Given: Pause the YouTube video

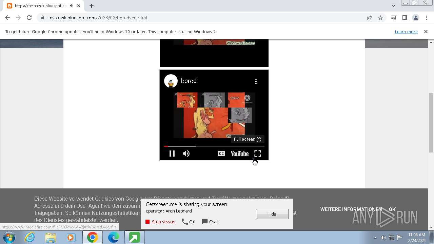Looking at the screenshot, I should (x=172, y=154).
